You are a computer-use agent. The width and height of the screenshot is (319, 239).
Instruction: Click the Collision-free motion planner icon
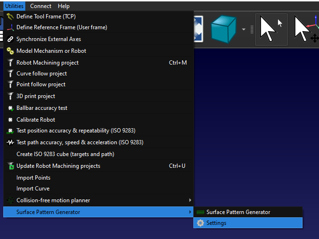click(10, 200)
